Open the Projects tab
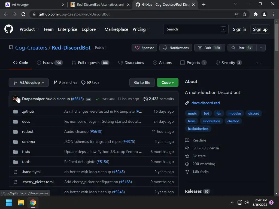The image size is (279, 209). 193,63
